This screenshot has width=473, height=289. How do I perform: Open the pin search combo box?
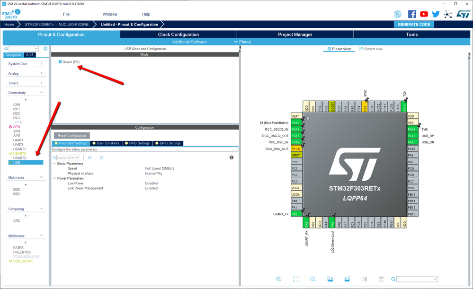pos(417,279)
